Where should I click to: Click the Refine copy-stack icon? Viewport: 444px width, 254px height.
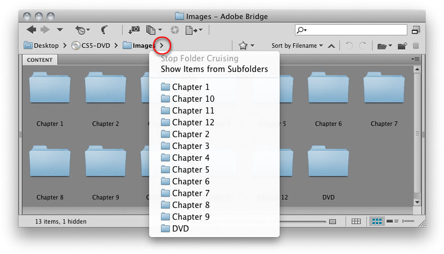154,30
